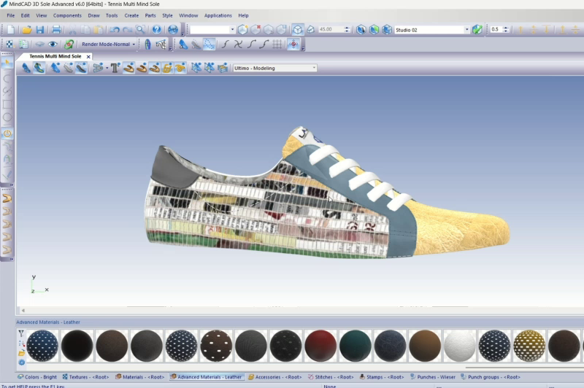Select the crossing curves tool
This screenshot has width=584, height=388.
[239, 44]
